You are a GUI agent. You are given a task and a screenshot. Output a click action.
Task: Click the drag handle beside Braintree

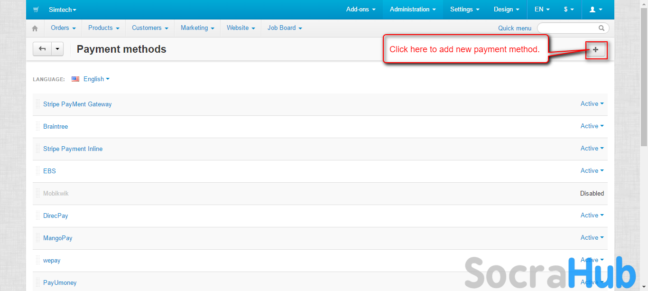click(38, 127)
